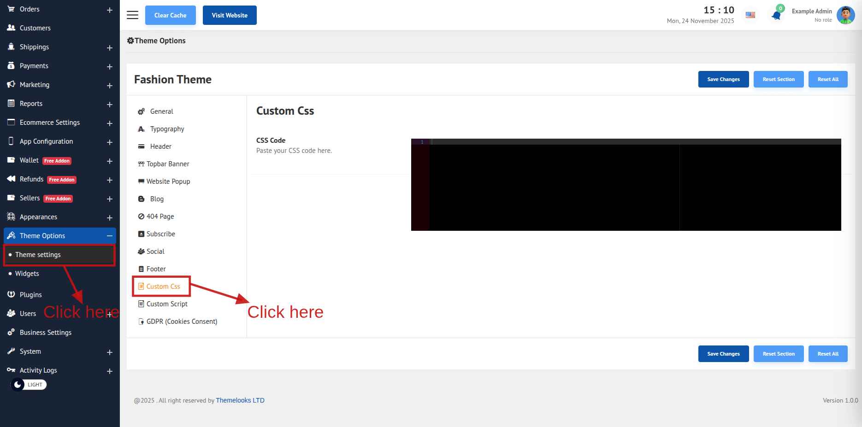Click the Clear Cache button
862x427 pixels.
[x=170, y=15]
